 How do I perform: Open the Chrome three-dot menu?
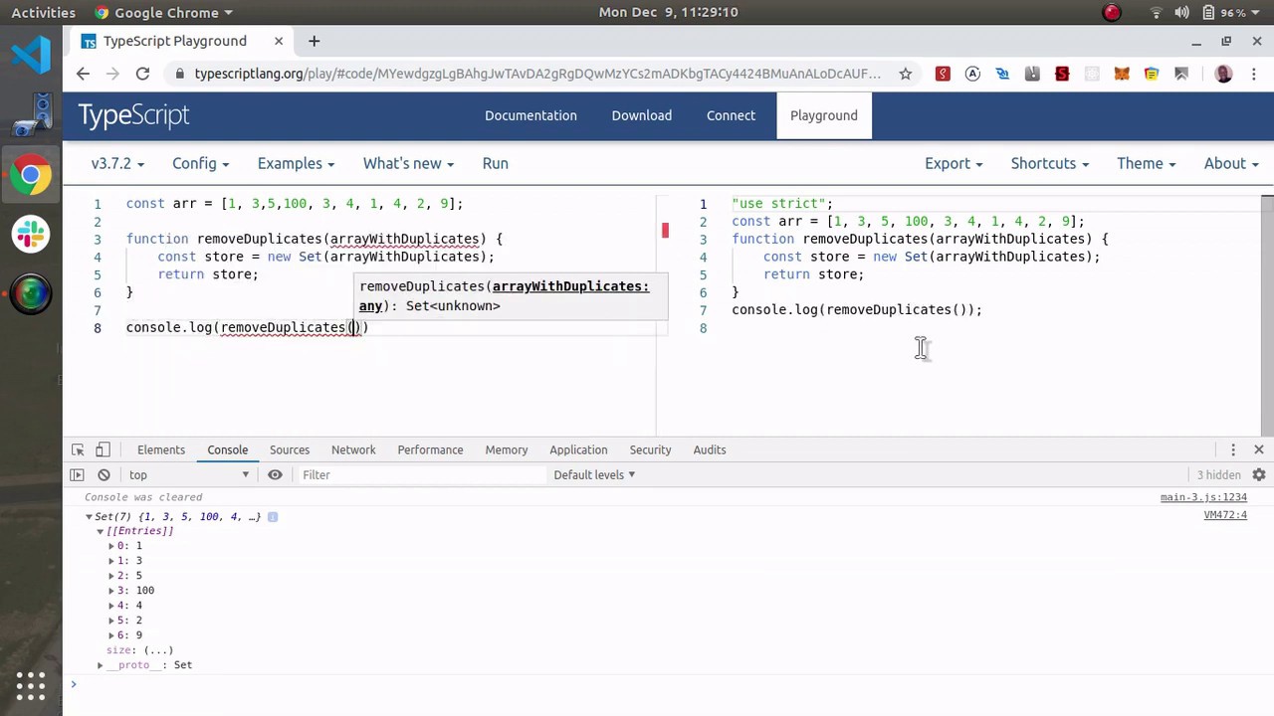(x=1252, y=74)
